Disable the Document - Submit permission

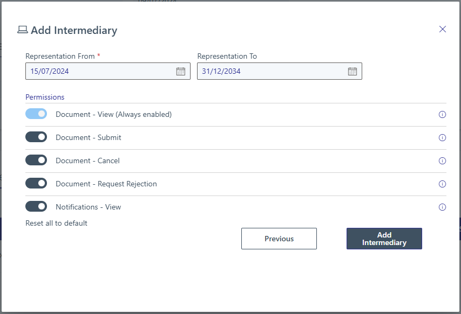36,137
